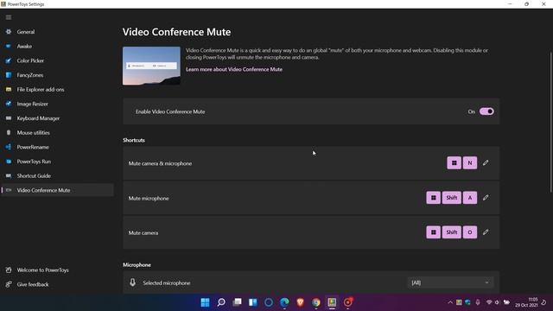The width and height of the screenshot is (553, 311).
Task: Click Windows key in Mute camera & microphone shortcut
Action: pyautogui.click(x=454, y=163)
